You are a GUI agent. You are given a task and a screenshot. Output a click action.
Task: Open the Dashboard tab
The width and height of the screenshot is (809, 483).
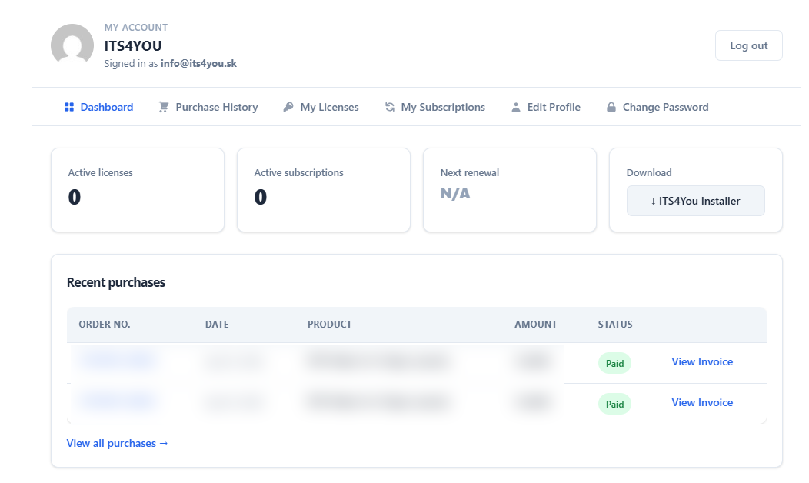98,107
